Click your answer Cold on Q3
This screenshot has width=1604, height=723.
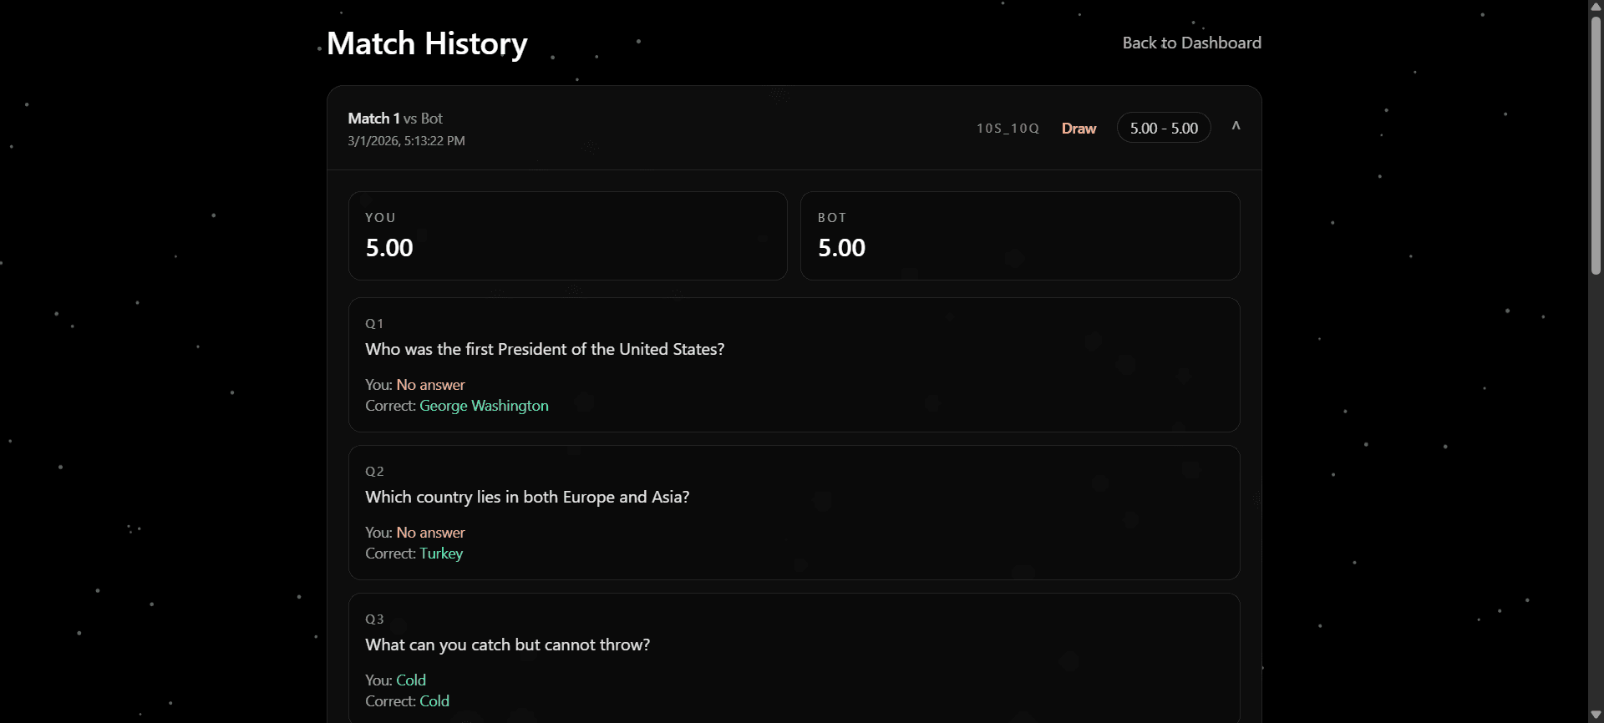[411, 680]
